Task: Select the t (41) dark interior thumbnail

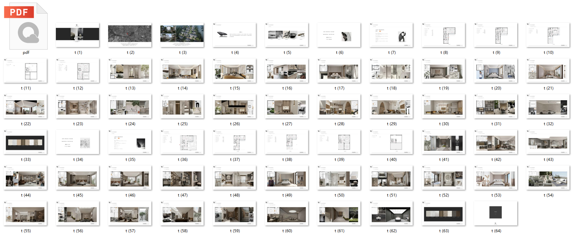Action: pos(444,142)
